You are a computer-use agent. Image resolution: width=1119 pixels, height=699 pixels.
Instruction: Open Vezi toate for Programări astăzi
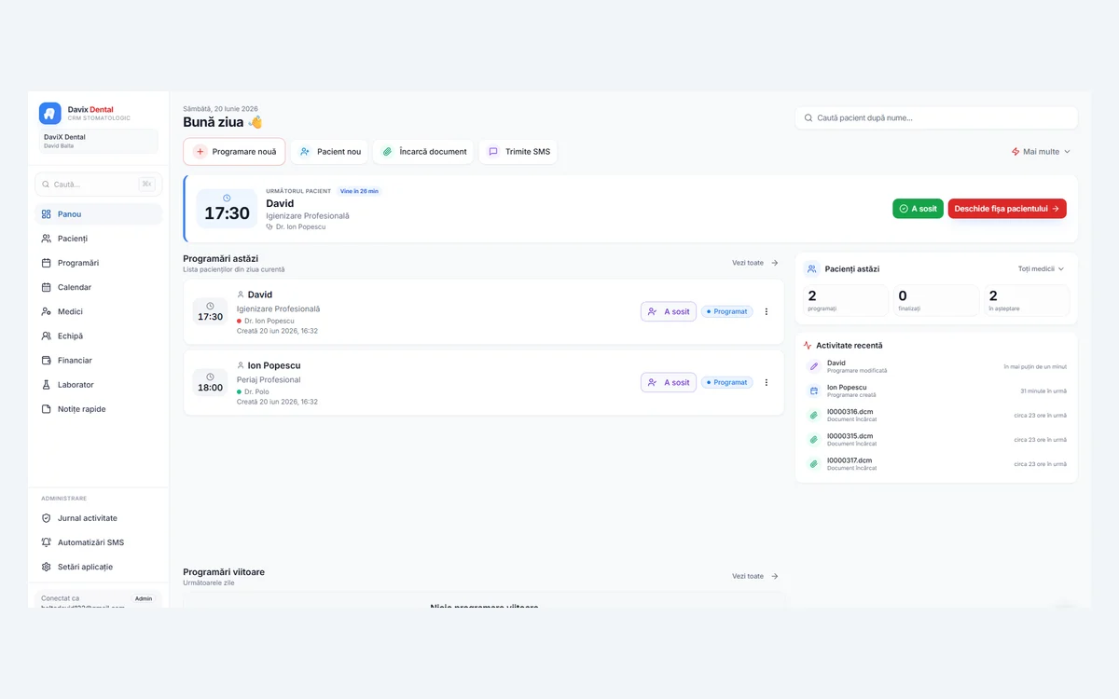pos(755,263)
